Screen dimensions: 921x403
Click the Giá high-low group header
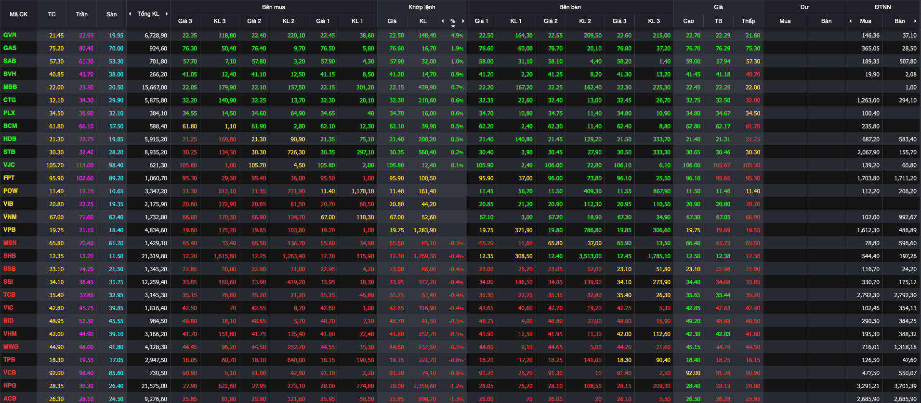click(718, 7)
